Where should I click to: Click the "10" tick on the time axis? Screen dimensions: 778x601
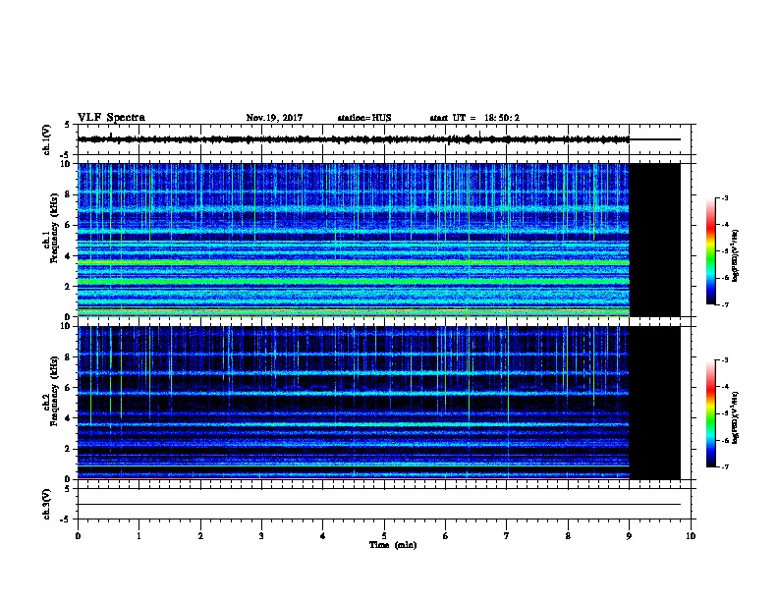[x=691, y=535]
